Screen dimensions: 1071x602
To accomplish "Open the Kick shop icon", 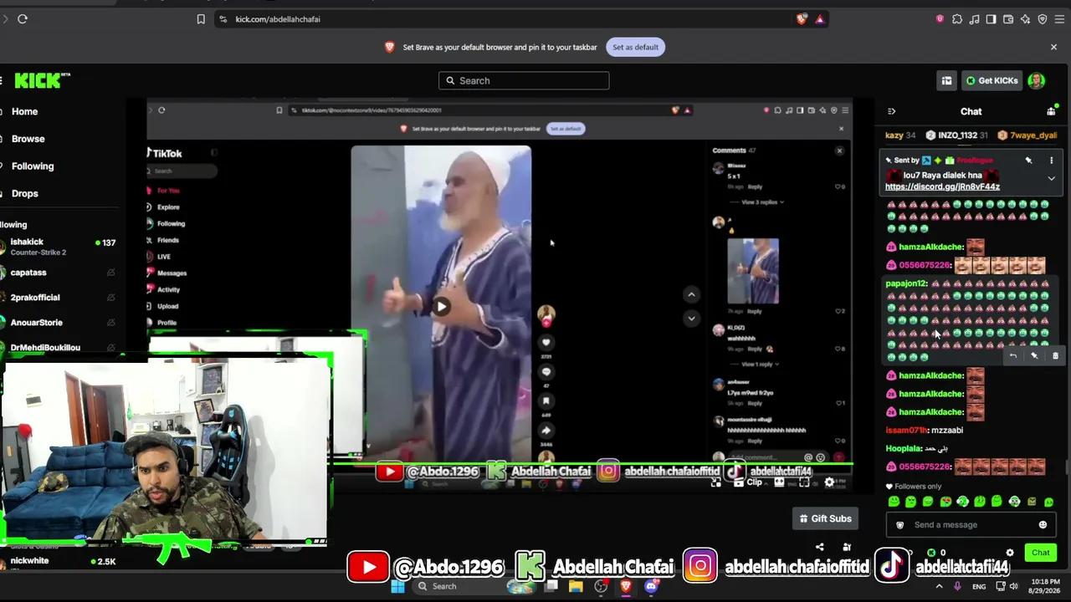I will (x=946, y=80).
